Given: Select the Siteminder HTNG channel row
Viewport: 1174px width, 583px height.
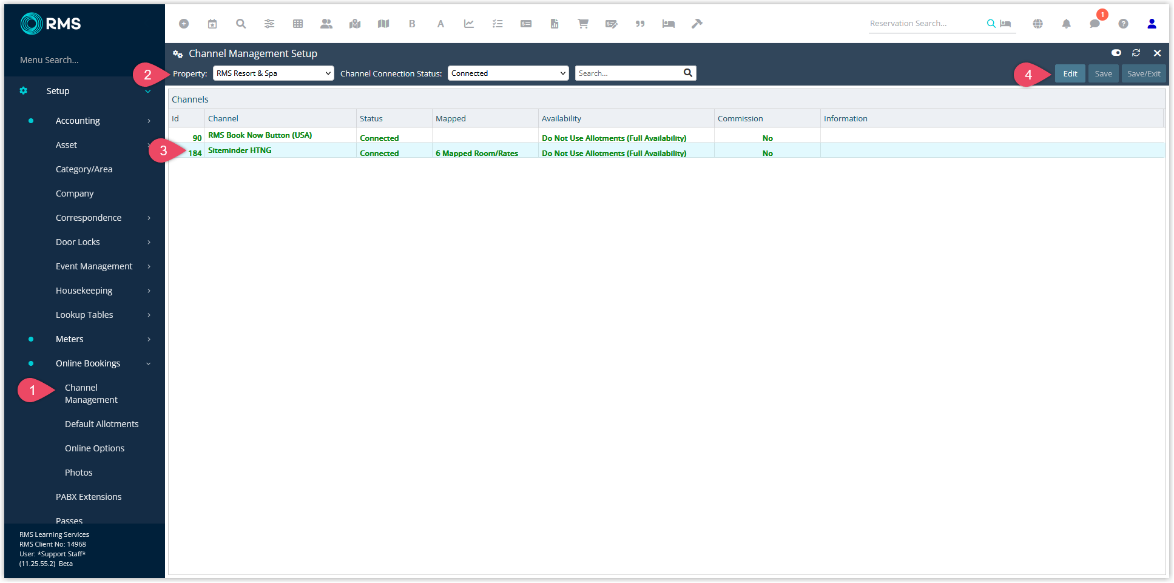Looking at the screenshot, I should pos(666,150).
